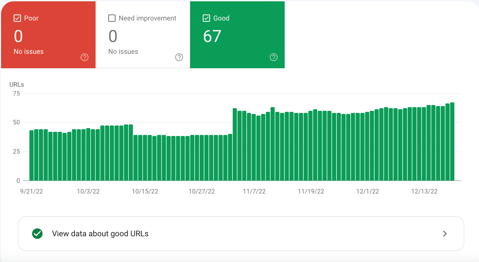
Task: Open View data about good URLs
Action: (241, 234)
